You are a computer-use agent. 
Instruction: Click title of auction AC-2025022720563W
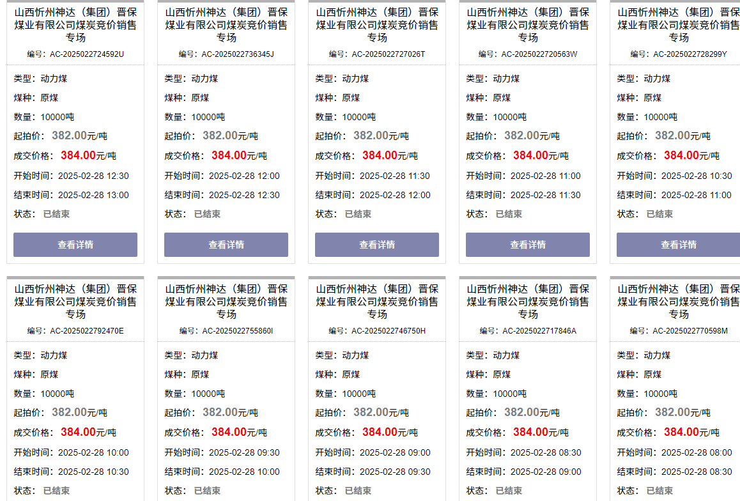point(528,25)
